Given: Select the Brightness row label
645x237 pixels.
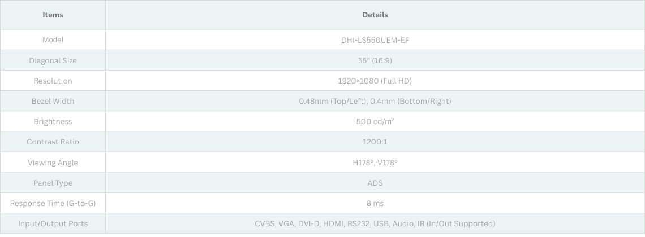Looking at the screenshot, I should (53, 121).
